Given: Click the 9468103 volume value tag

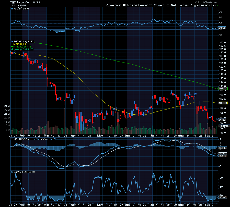Looking at the screenshot, I should point(223,126).
